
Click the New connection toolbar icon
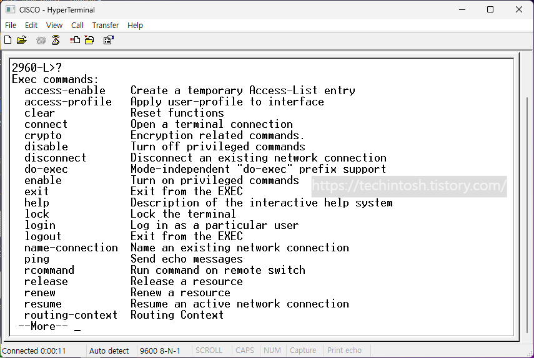pos(8,40)
